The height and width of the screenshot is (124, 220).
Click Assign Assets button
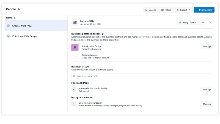(x=188, y=22)
